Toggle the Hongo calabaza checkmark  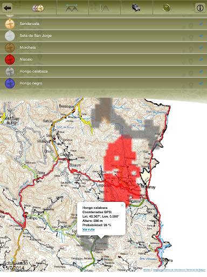pyautogui.click(x=201, y=71)
